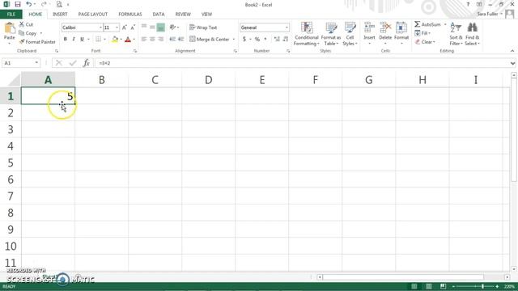The width and height of the screenshot is (518, 291).
Task: Apply the Percent Style format
Action: coord(257,39)
